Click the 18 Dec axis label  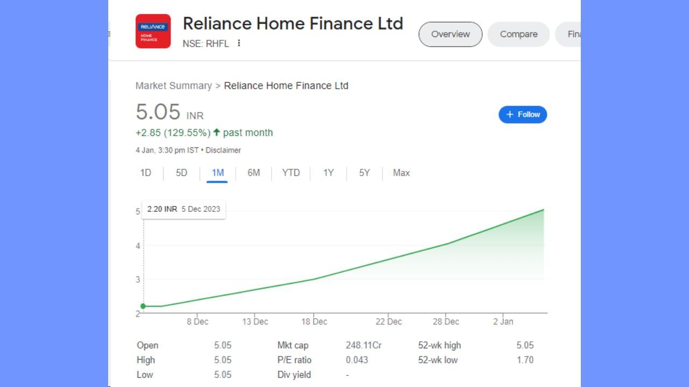click(314, 321)
